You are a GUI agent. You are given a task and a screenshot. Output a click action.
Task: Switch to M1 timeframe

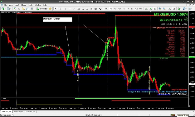point(106,9)
